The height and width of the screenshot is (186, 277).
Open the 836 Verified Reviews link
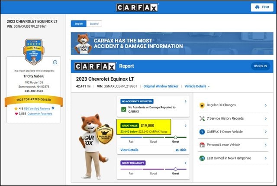[37, 108]
